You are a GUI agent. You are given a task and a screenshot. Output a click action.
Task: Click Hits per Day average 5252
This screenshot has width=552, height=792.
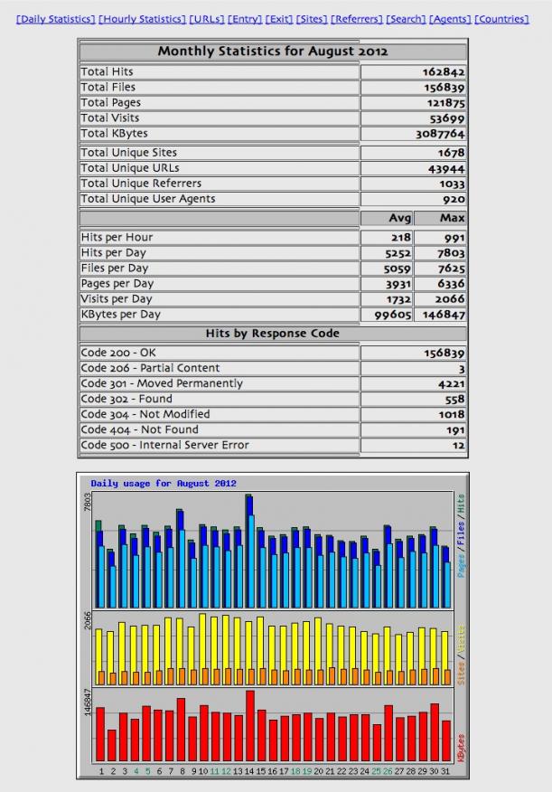pos(398,253)
